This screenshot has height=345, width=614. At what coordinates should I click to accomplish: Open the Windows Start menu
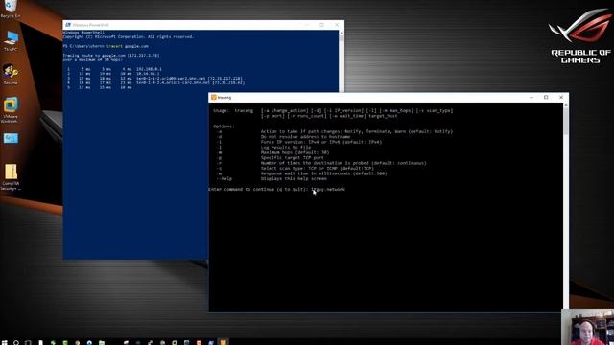(x=4, y=342)
